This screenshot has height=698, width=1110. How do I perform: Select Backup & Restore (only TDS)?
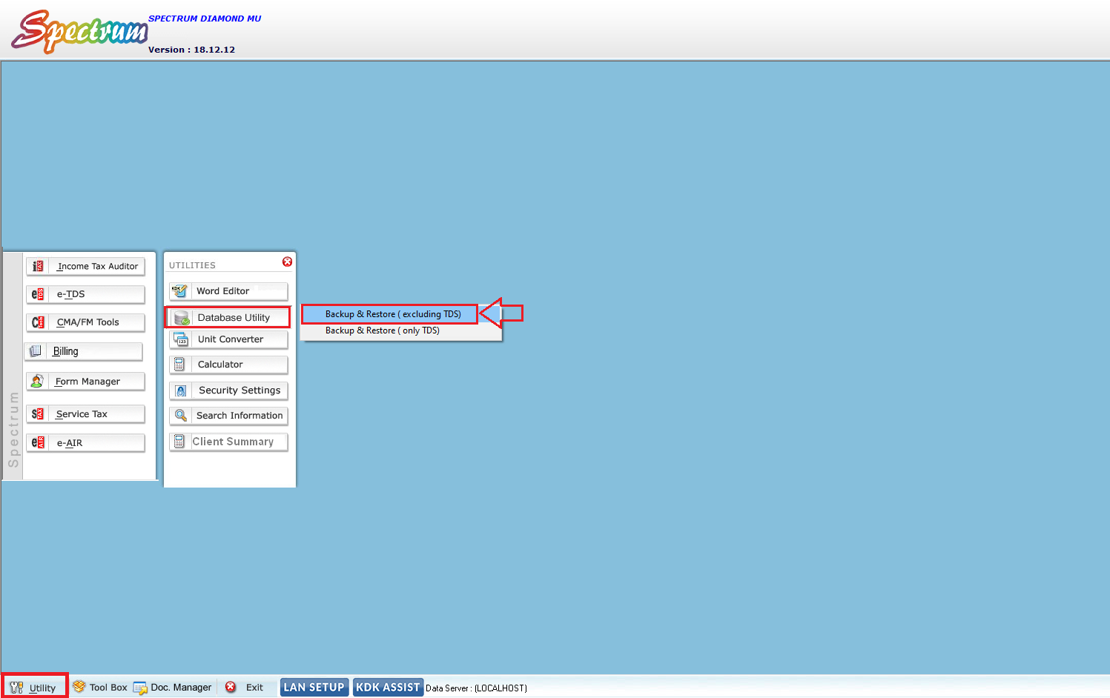(400, 330)
